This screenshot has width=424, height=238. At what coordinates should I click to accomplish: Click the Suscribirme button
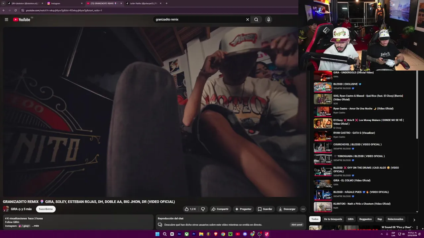point(46,209)
